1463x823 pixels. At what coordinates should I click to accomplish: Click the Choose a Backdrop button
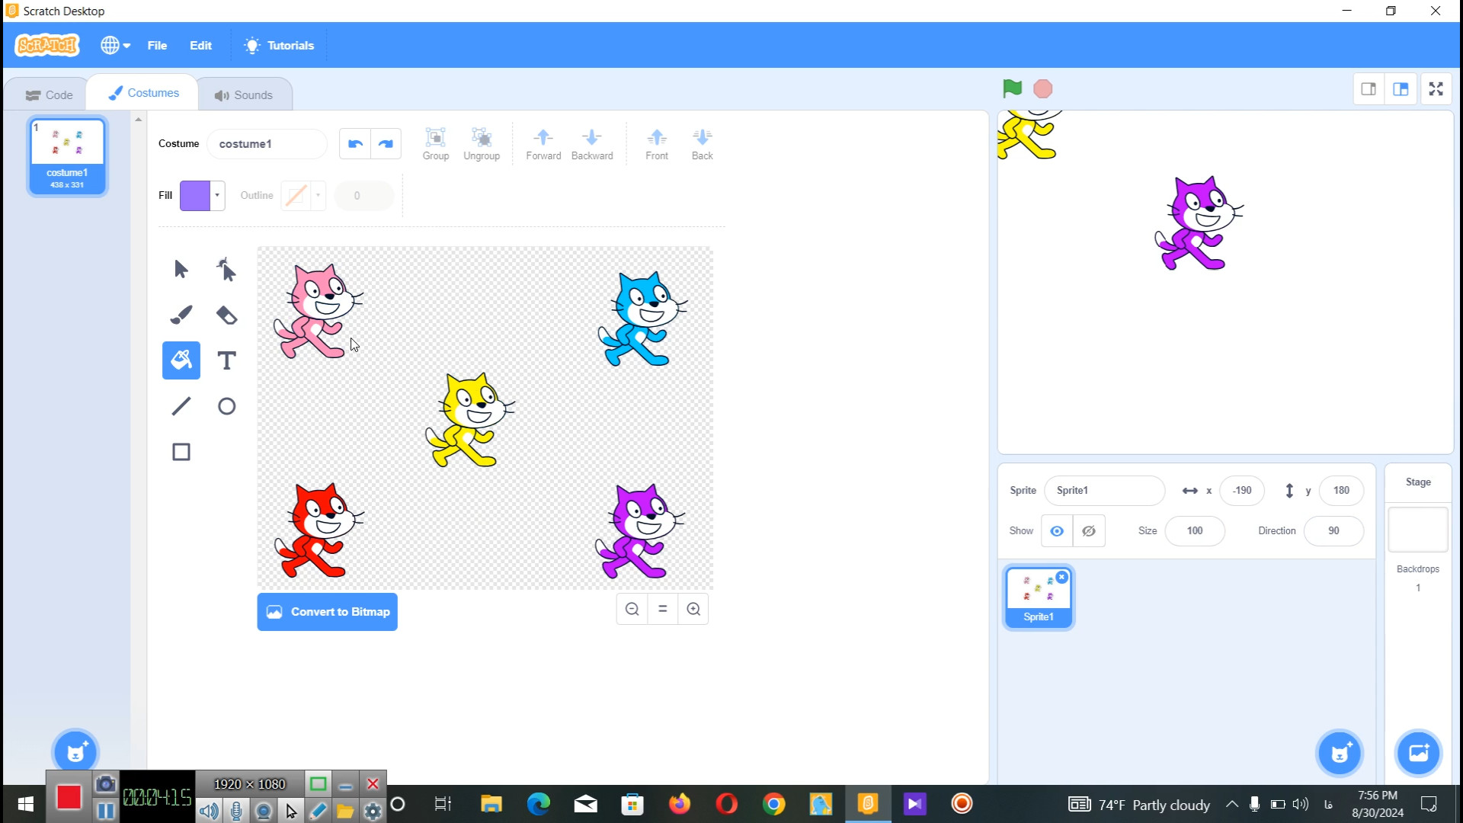(1418, 753)
